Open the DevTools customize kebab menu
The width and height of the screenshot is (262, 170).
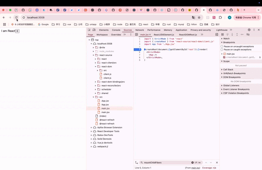(x=254, y=30)
